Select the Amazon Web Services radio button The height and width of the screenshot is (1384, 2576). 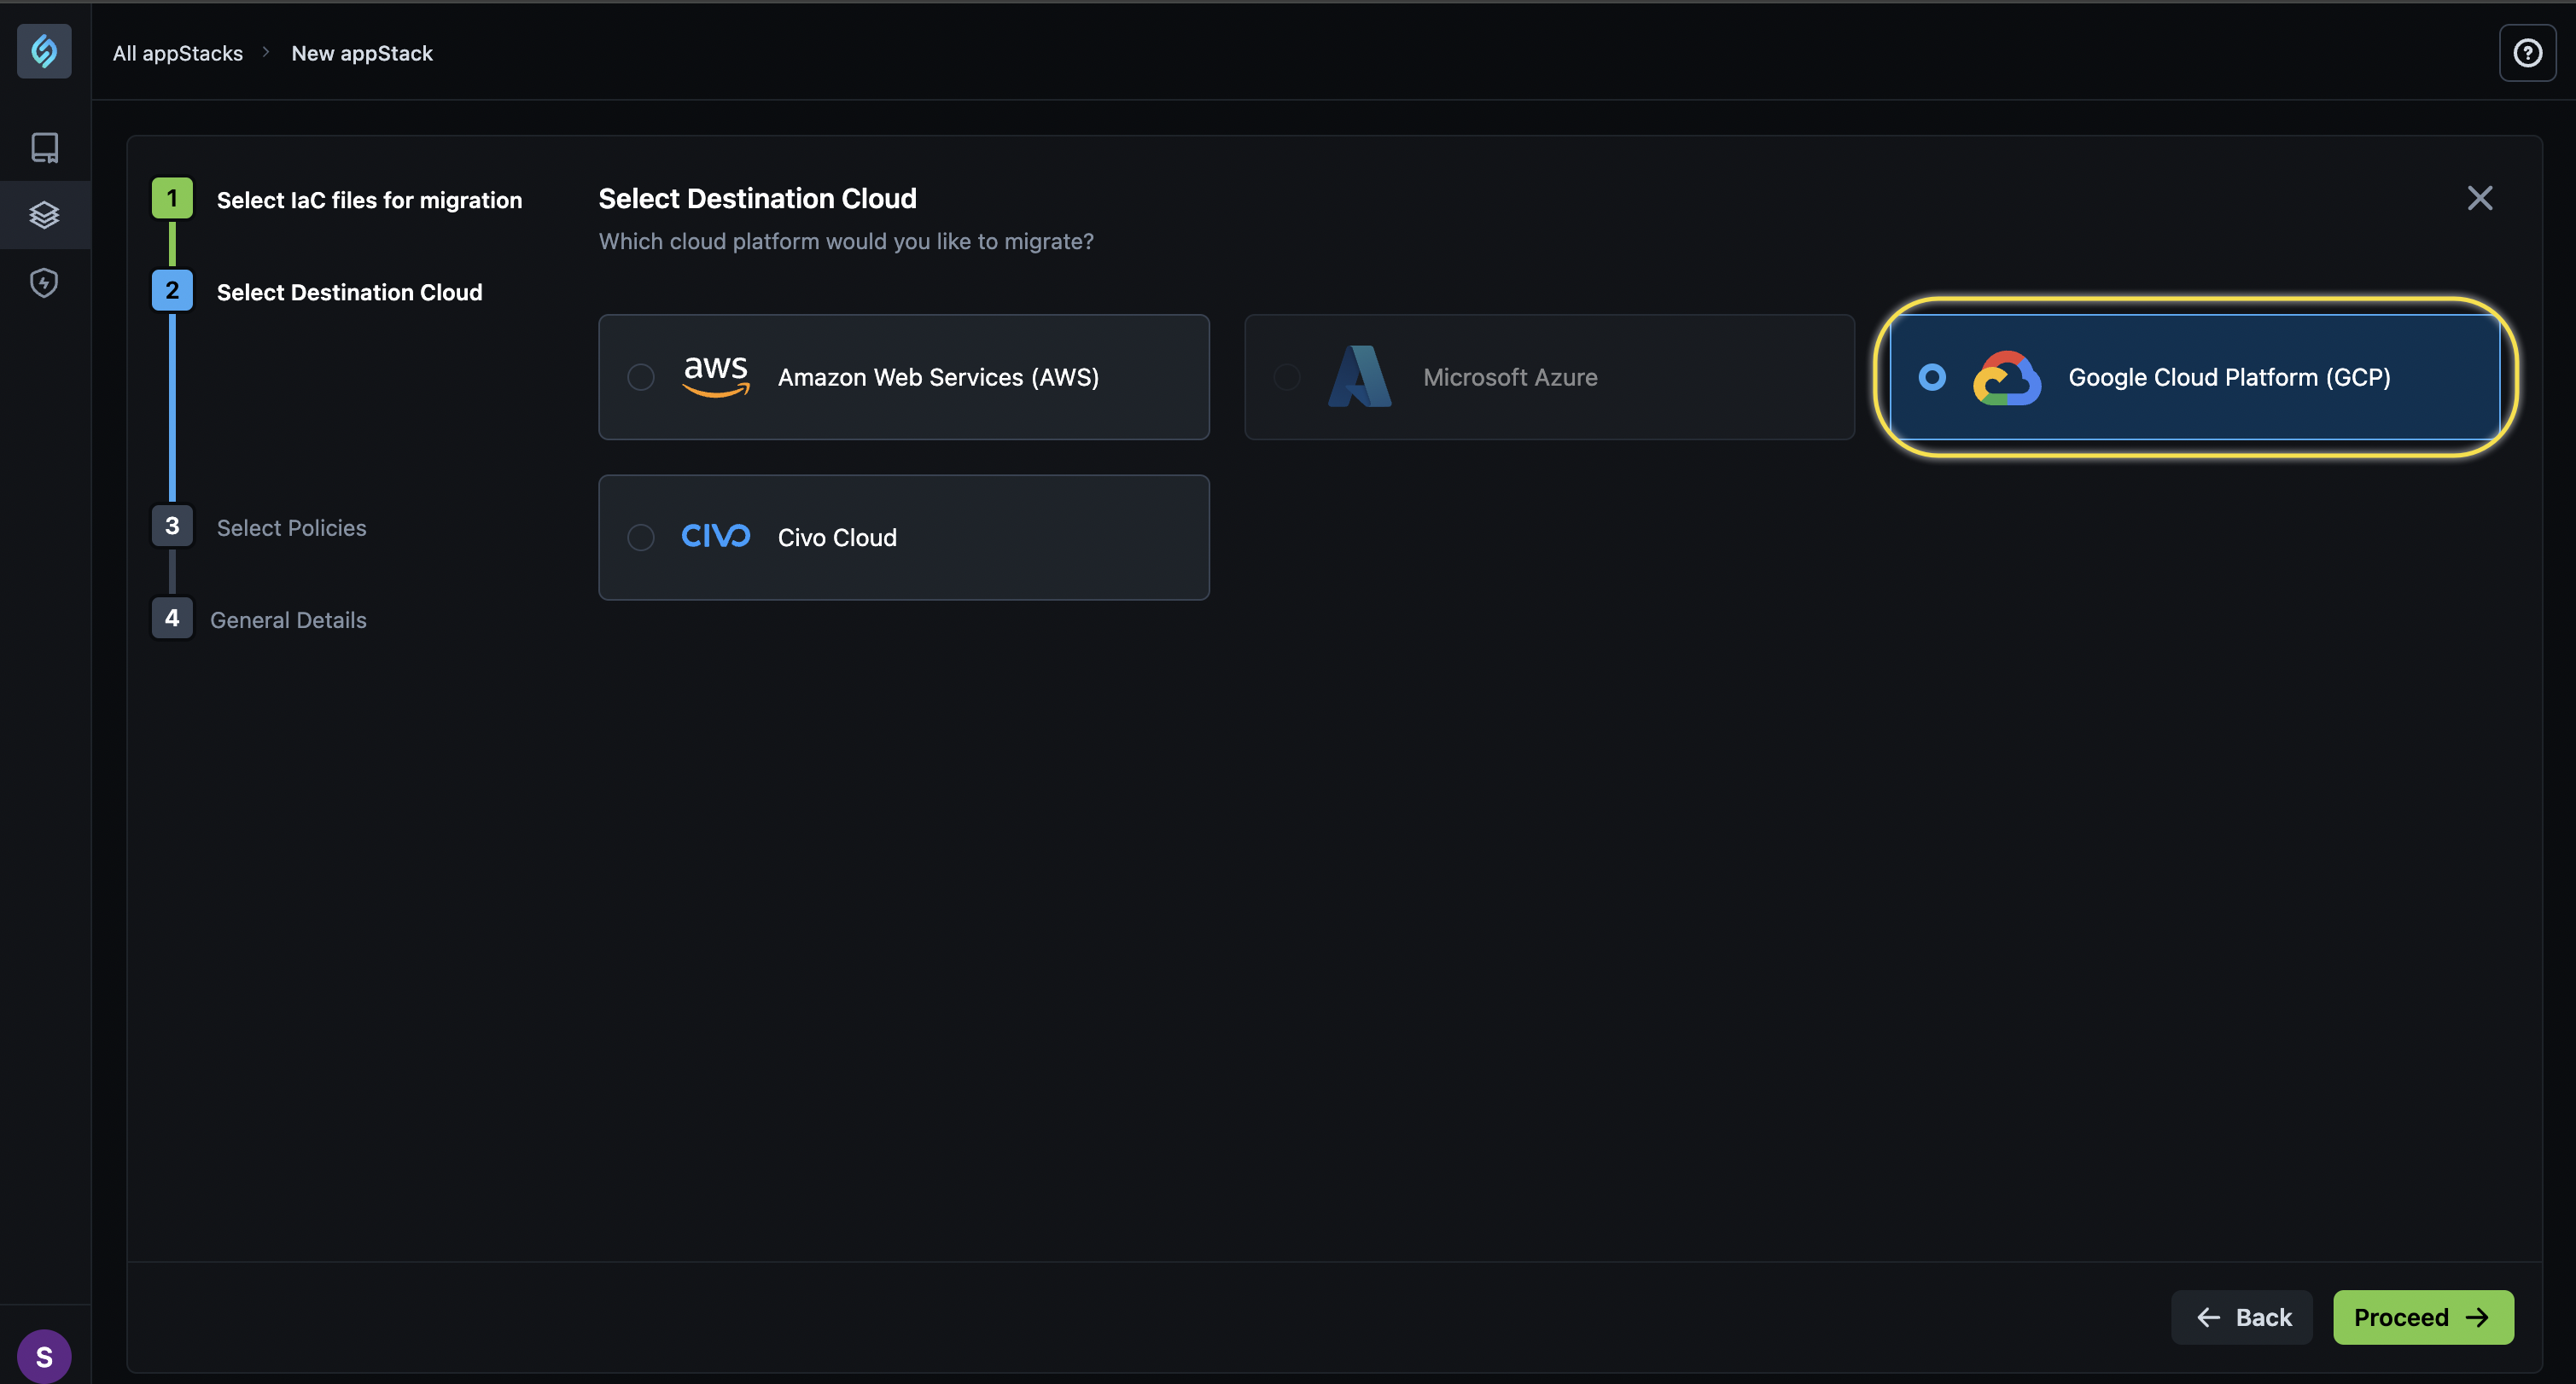(x=640, y=377)
